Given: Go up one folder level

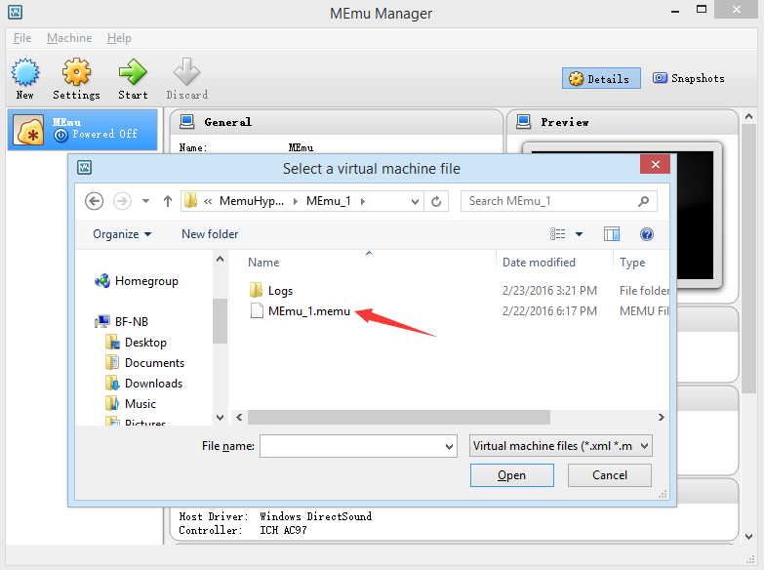Looking at the screenshot, I should (x=168, y=201).
